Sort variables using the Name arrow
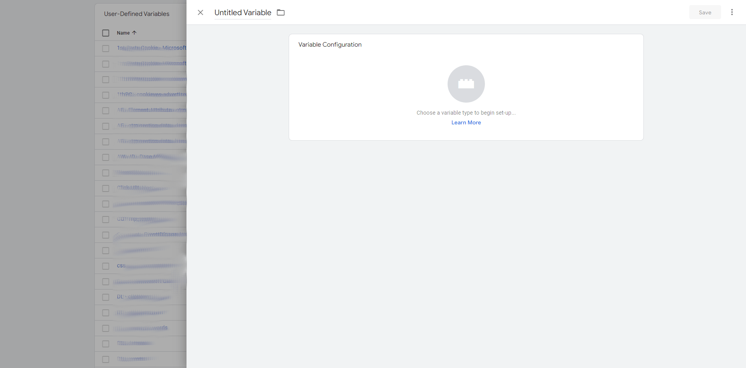The image size is (746, 368). (x=134, y=33)
